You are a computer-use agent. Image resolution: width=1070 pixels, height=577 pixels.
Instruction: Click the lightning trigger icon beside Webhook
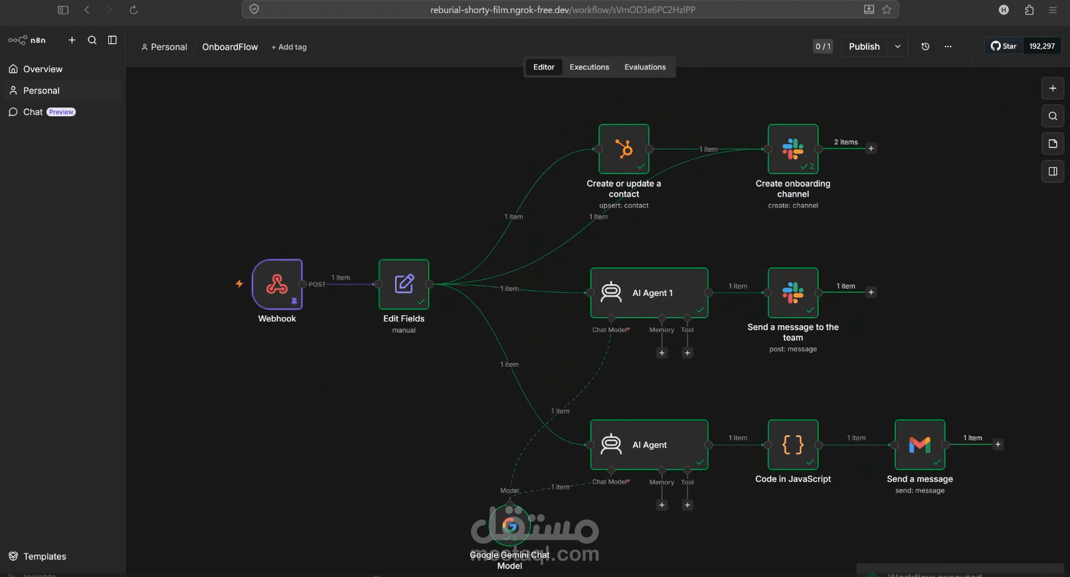click(x=239, y=284)
